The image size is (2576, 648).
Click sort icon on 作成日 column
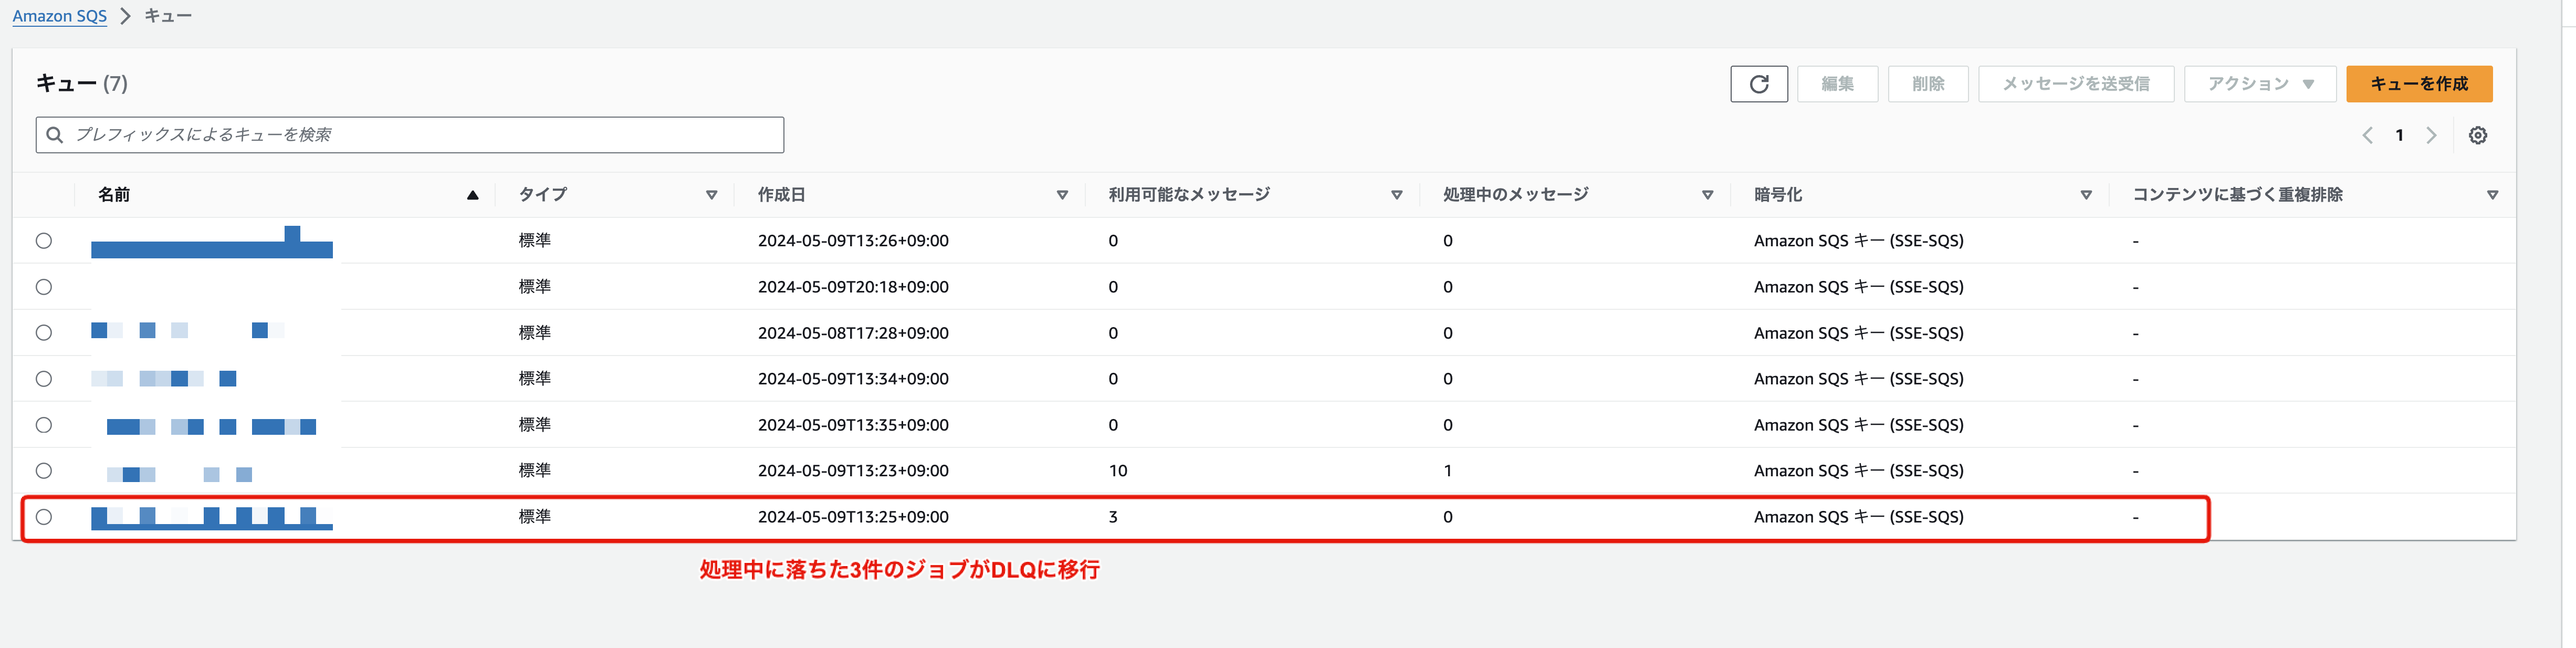point(1062,196)
